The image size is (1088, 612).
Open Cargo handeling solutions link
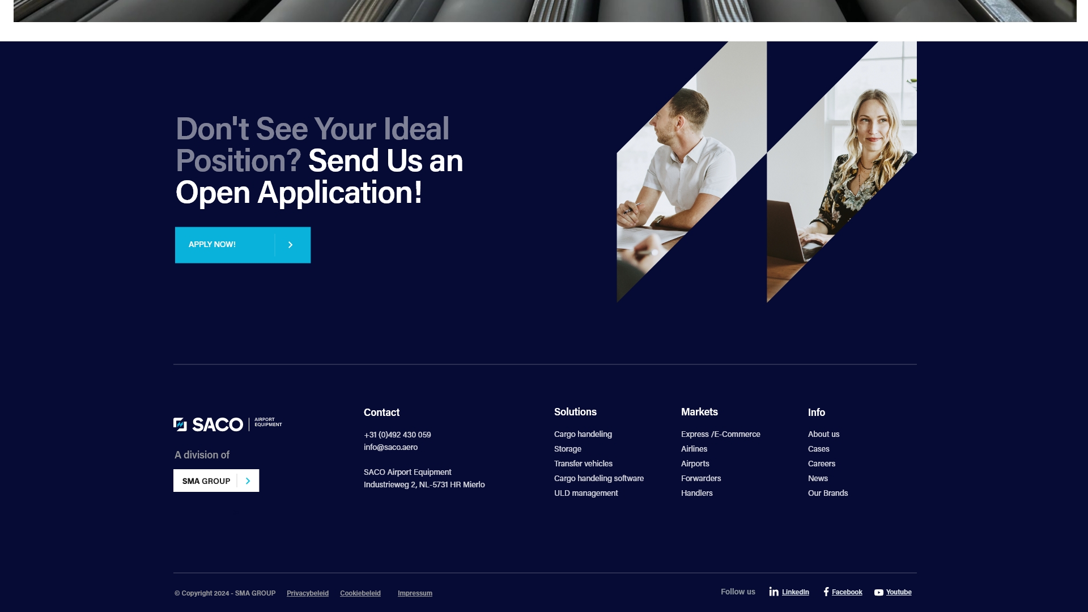tap(583, 434)
